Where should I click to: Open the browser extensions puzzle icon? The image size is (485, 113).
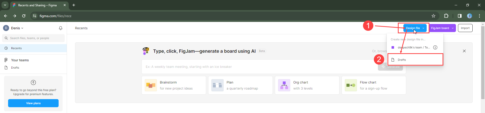click(446, 16)
